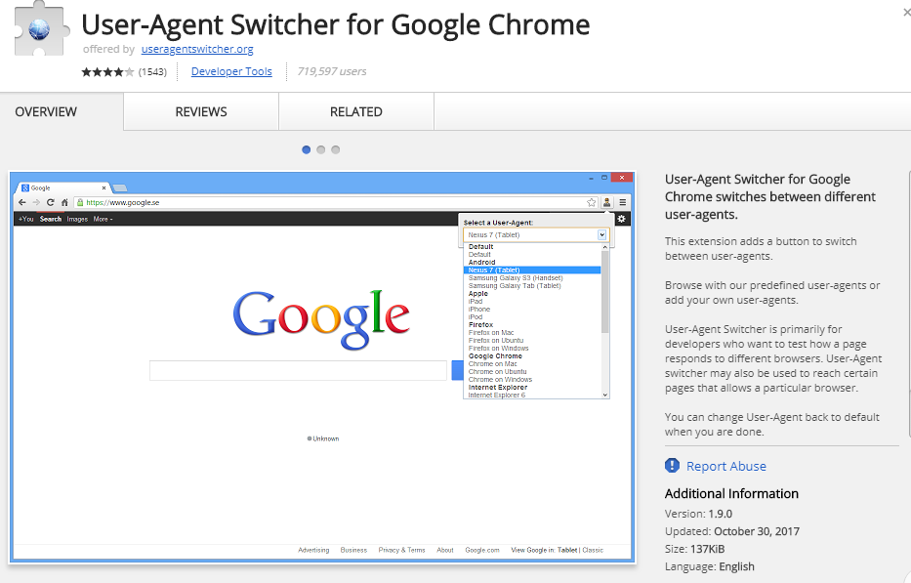Click the browser home icon in screenshot
Image resolution: width=911 pixels, height=583 pixels.
coord(64,202)
